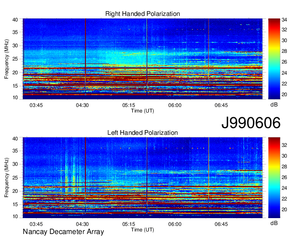
Task: Click 06:45 time tick on Left Handed plot
Action: tap(221, 224)
